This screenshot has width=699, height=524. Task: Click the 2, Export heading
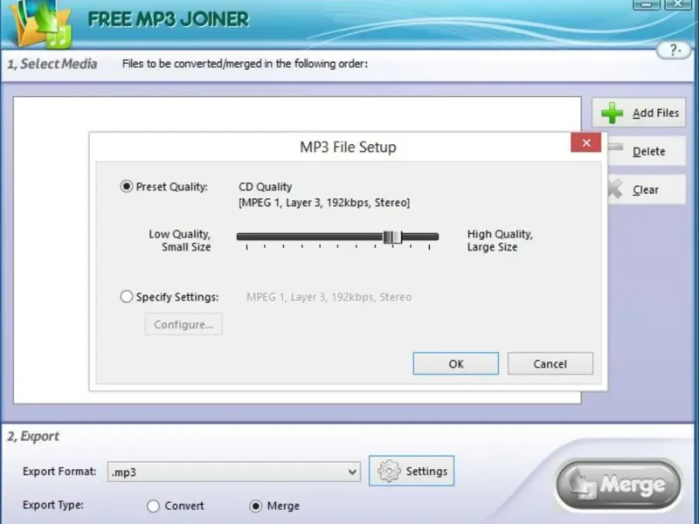pos(33,436)
